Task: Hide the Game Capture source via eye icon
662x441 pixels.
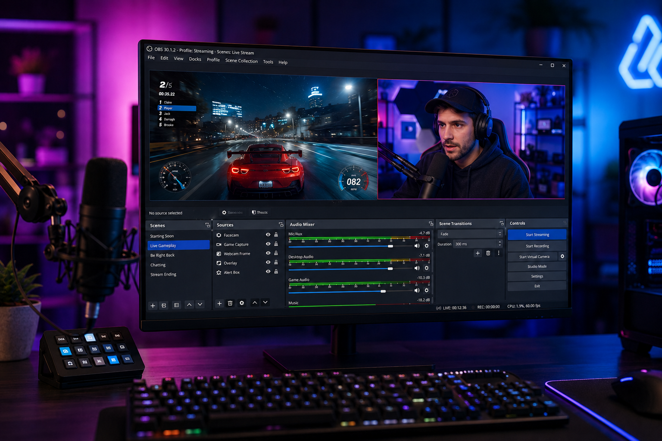Action: (x=268, y=244)
